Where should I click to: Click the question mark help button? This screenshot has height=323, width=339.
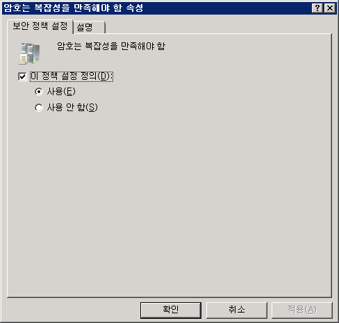click(x=317, y=8)
